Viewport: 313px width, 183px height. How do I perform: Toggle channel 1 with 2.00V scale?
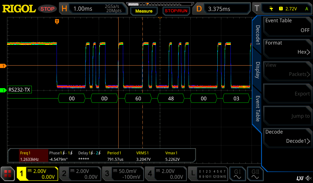coord(37,174)
